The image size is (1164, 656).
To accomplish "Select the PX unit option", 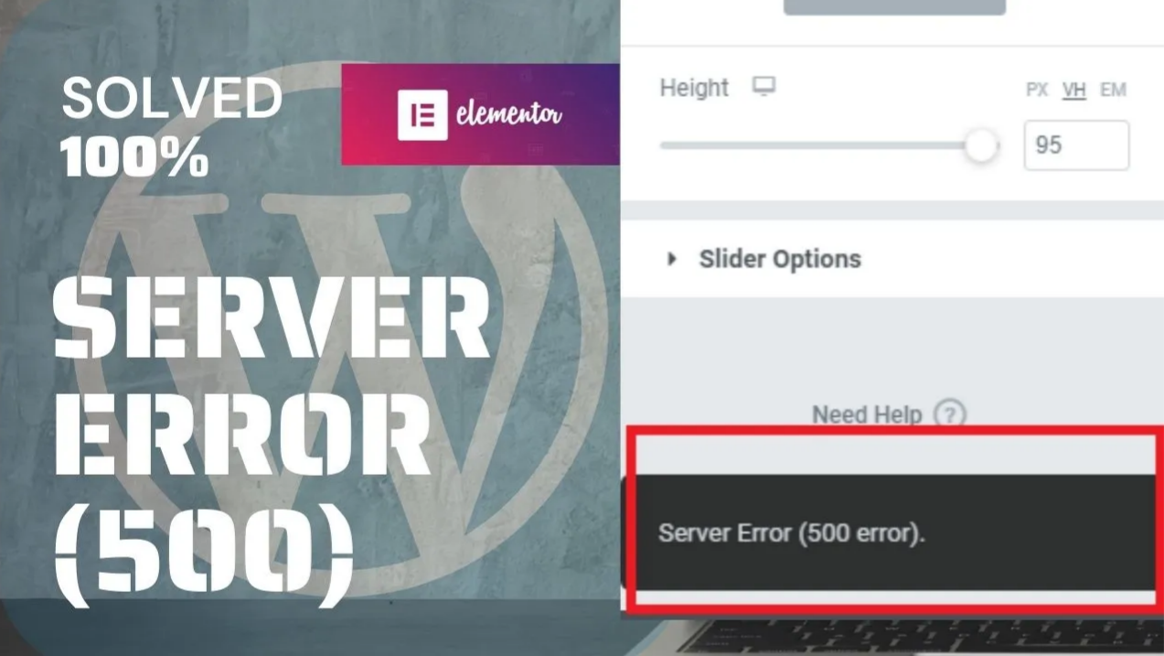I will [1037, 90].
